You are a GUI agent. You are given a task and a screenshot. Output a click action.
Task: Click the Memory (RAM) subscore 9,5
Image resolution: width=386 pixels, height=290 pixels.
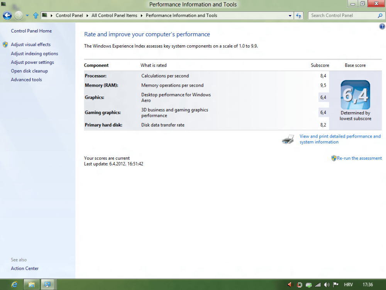pos(323,85)
